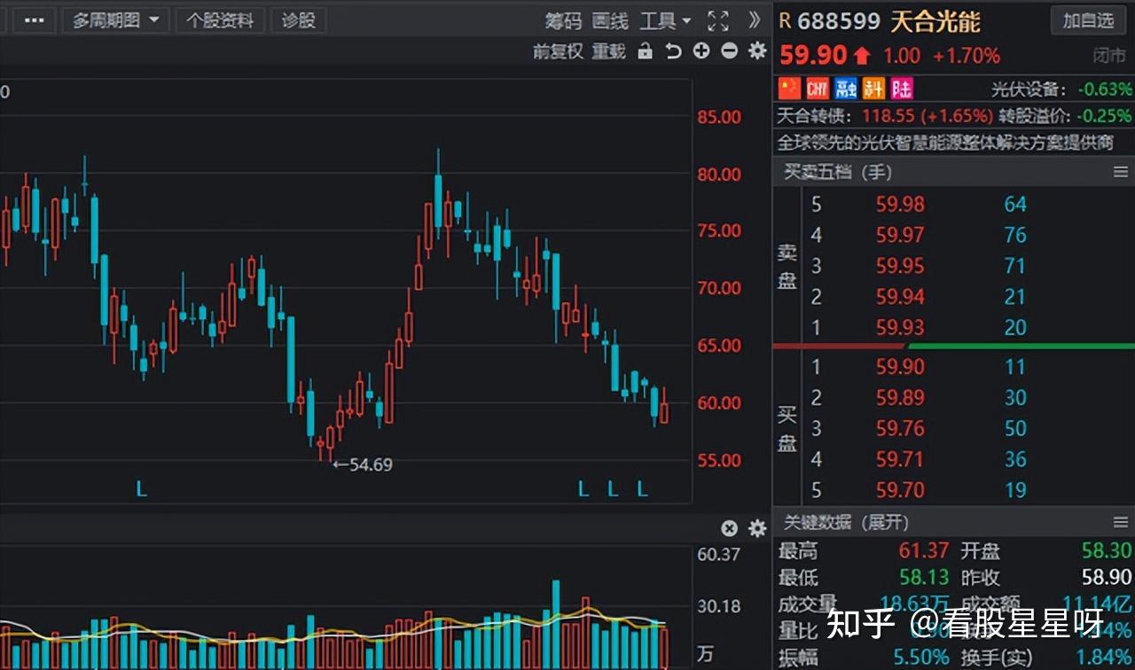Select buy level 5 price 59.70
Screen dimensions: 1135x670
(x=900, y=490)
